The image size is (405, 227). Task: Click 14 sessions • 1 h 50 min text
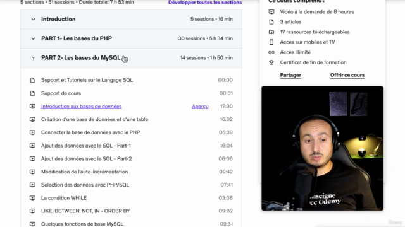207,58
